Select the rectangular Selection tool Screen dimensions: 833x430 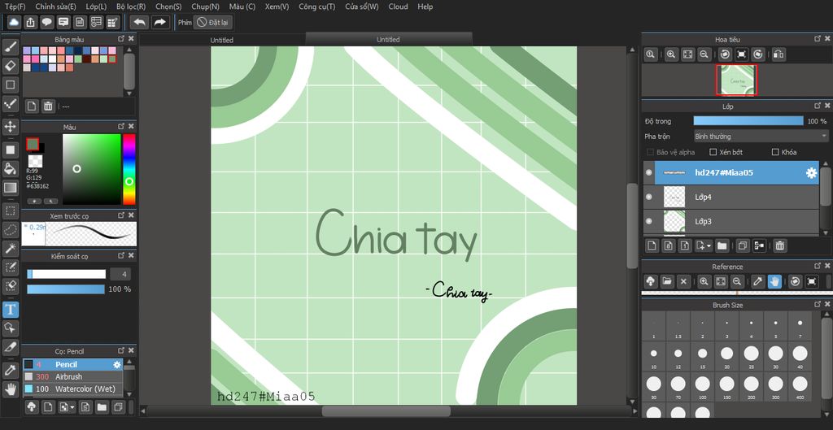[x=10, y=211]
